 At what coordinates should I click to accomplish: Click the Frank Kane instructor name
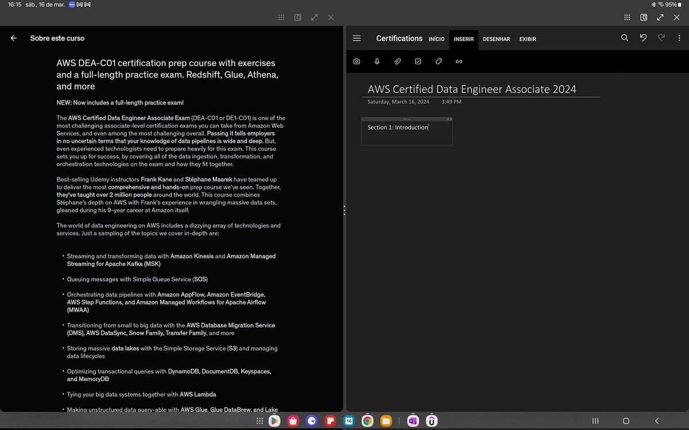click(x=157, y=179)
